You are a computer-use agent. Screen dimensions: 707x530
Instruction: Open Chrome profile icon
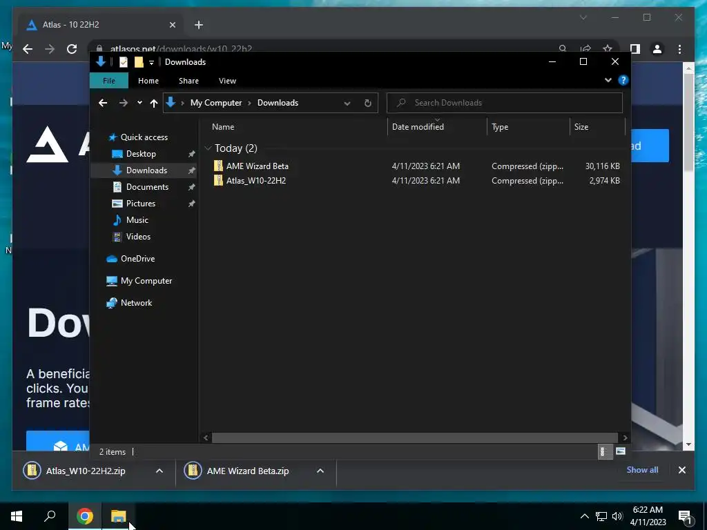[x=657, y=49]
